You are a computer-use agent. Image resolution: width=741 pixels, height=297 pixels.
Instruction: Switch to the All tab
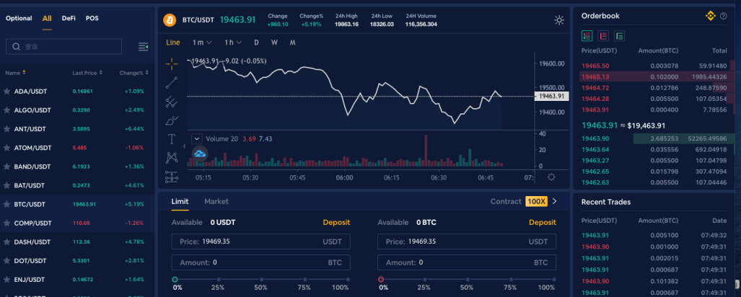[x=47, y=19]
